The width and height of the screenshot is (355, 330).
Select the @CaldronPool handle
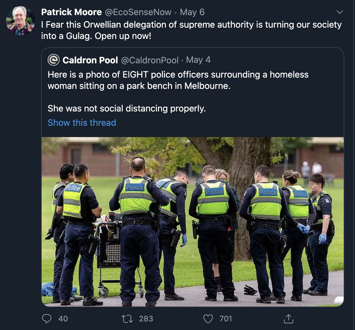(150, 60)
